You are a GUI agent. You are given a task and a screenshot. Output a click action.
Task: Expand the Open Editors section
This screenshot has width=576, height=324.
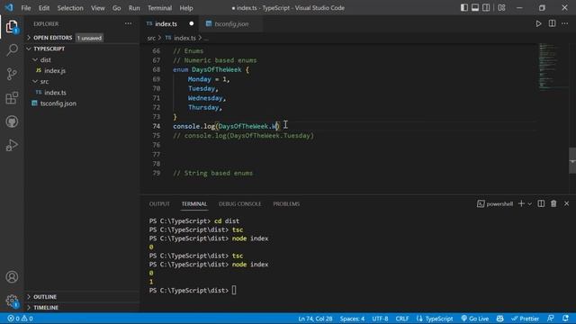82,38
